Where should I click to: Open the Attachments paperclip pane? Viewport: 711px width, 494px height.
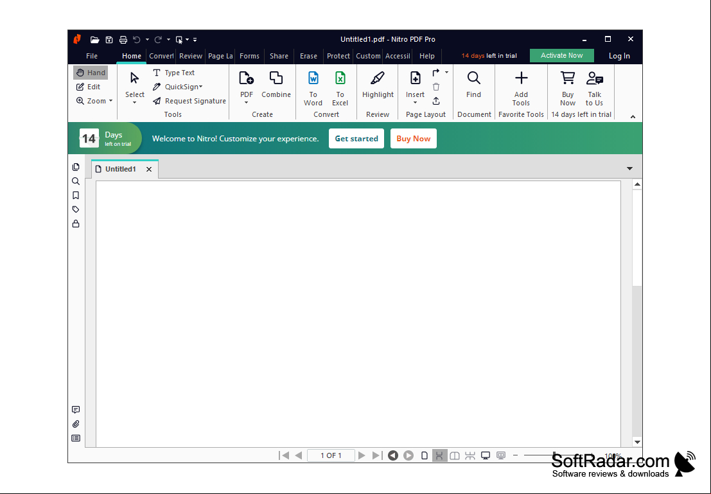click(x=76, y=424)
